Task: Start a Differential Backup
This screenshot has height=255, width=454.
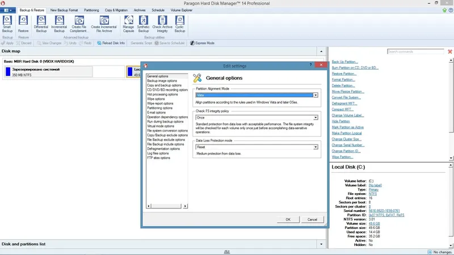Action: (x=41, y=24)
